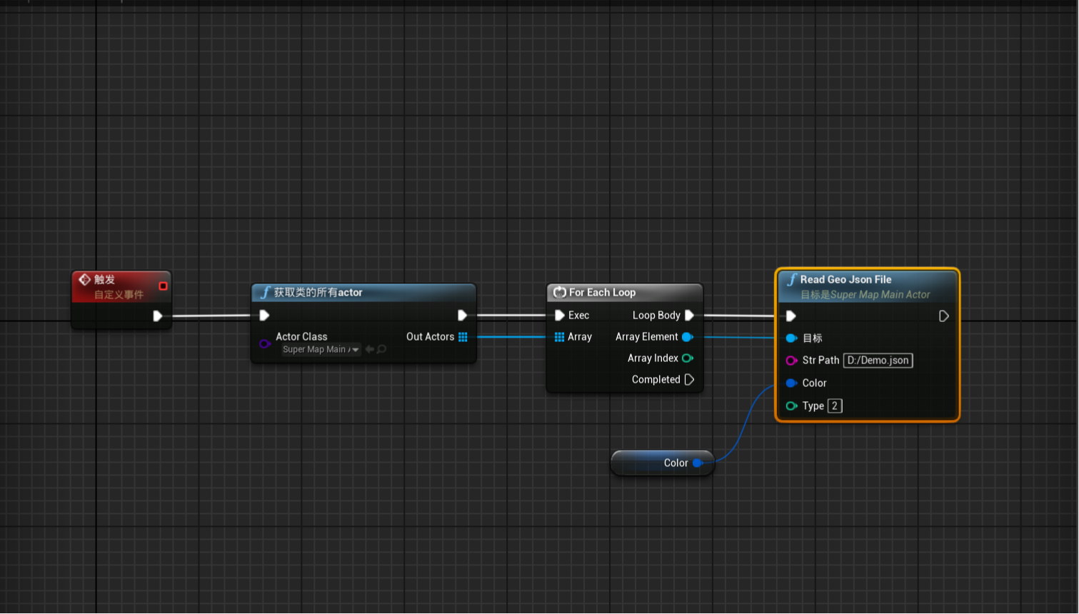Viewport: 1079px width, 614px height.
Task: Click the 目标 pin on Read Geo Json File
Action: (790, 338)
